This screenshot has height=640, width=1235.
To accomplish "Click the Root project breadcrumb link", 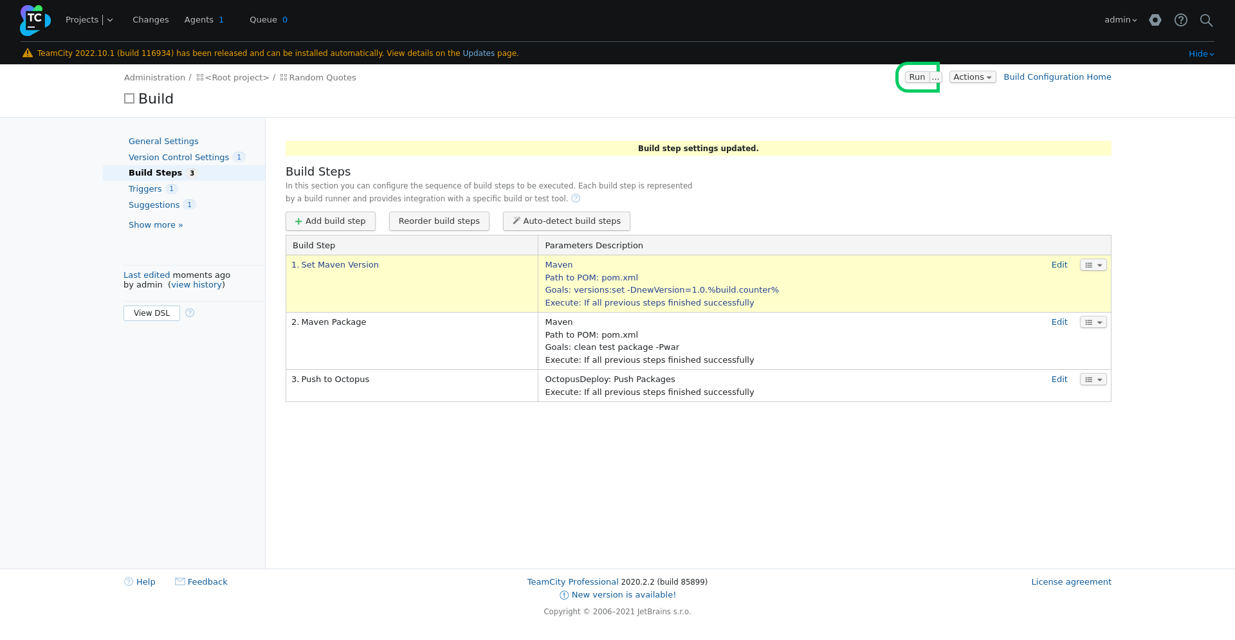I will coord(237,77).
